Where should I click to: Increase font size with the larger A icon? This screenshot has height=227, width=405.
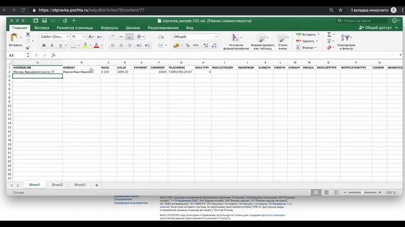click(91, 37)
